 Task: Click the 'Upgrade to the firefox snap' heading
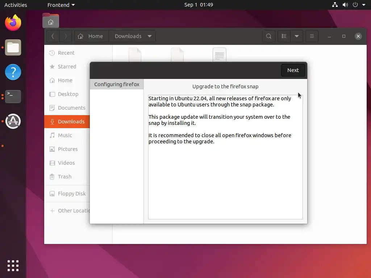pyautogui.click(x=225, y=87)
